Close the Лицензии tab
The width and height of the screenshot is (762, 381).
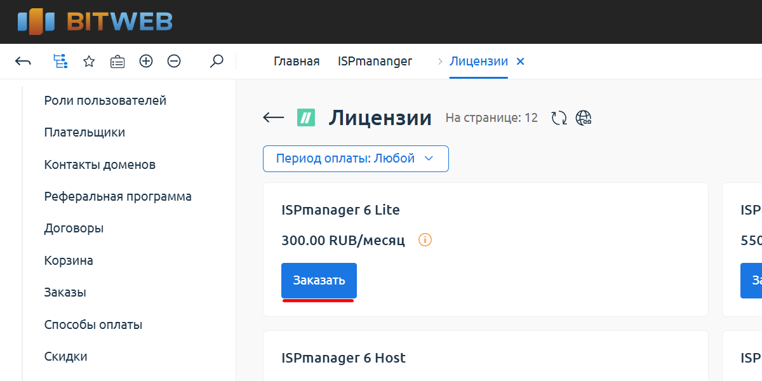521,62
